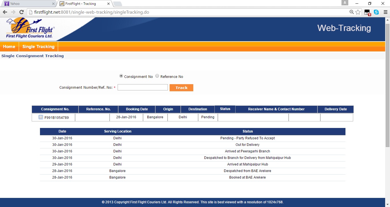Click the First Flight Couriers logo
The image size is (390, 207).
coord(30,29)
